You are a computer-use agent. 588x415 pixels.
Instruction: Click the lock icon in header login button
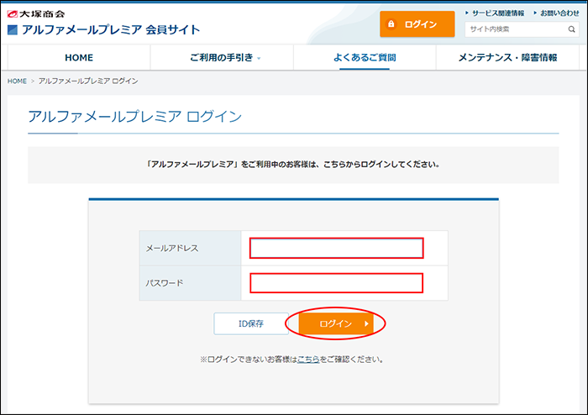(391, 24)
